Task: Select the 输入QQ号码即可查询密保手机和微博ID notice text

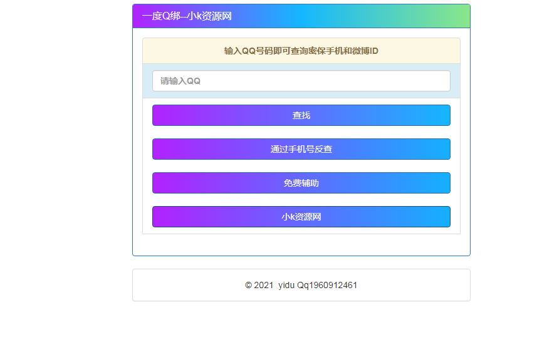Action: coord(301,51)
